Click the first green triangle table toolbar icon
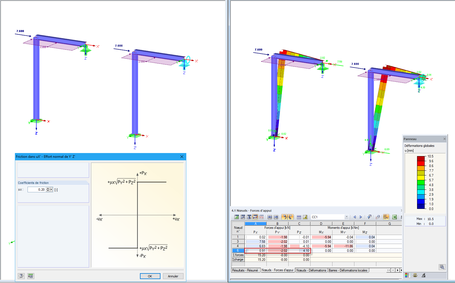 237,217
